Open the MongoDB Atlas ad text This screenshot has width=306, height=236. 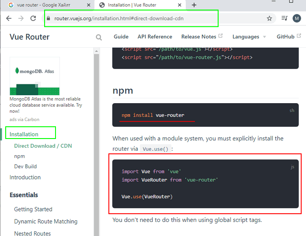[x=46, y=105]
